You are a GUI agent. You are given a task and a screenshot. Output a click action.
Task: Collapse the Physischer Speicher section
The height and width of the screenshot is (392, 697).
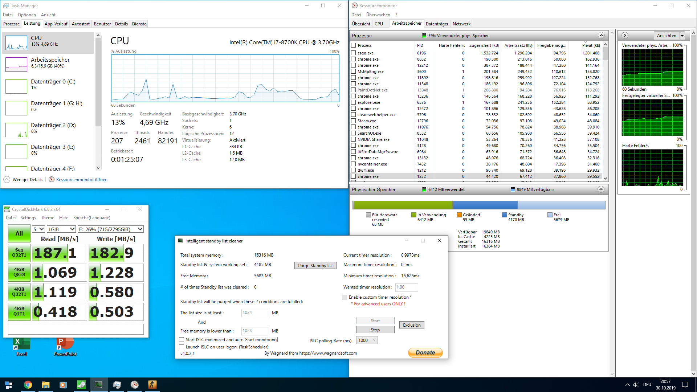click(x=601, y=189)
